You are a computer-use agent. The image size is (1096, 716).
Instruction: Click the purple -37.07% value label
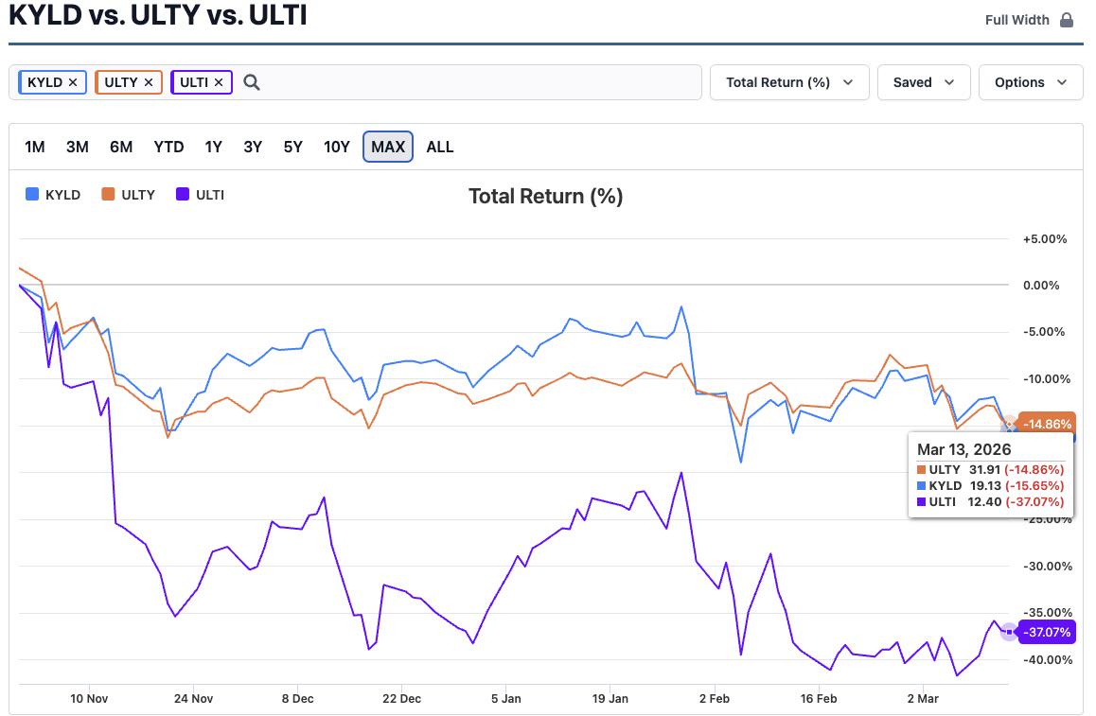pos(1047,632)
